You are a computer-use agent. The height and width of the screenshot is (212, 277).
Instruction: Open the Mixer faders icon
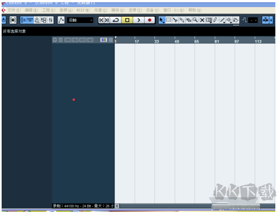pyautogui.click(x=50, y=20)
